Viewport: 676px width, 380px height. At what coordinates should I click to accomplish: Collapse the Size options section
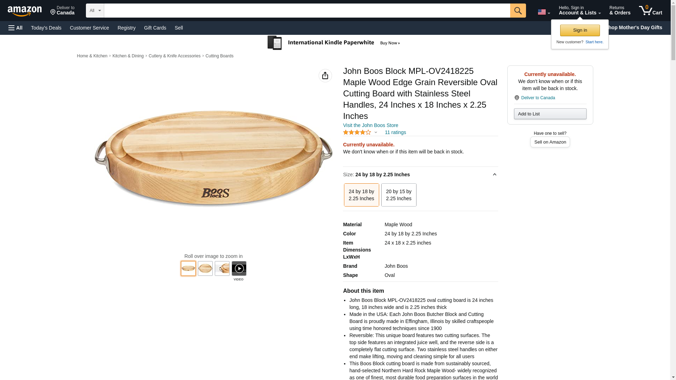click(x=494, y=175)
